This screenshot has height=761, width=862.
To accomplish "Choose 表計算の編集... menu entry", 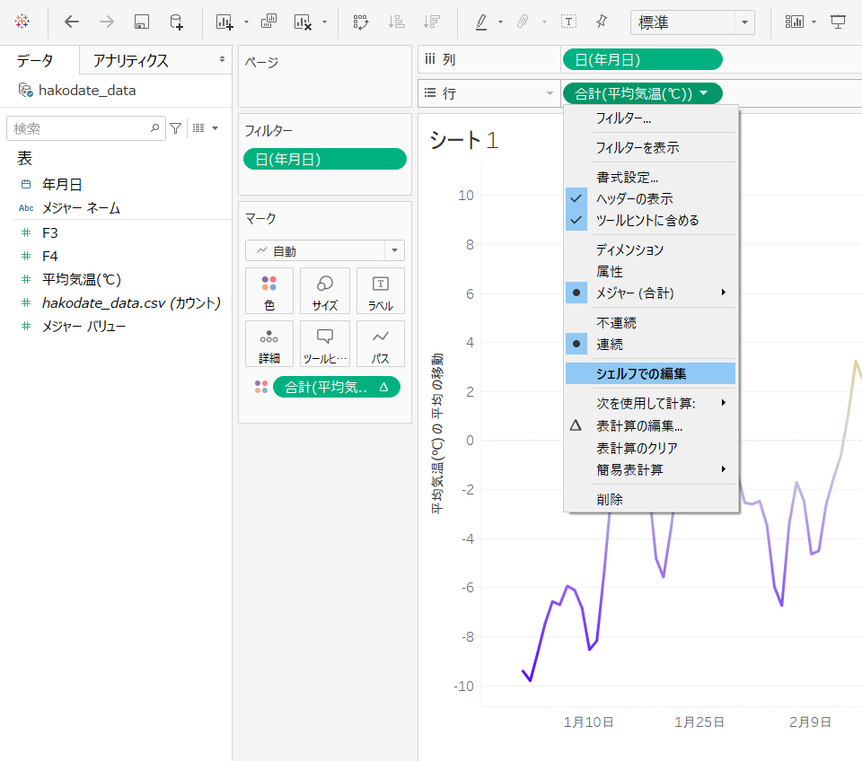I will click(x=650, y=426).
